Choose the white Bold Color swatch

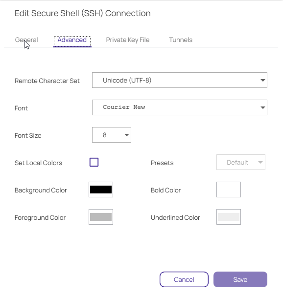point(229,190)
